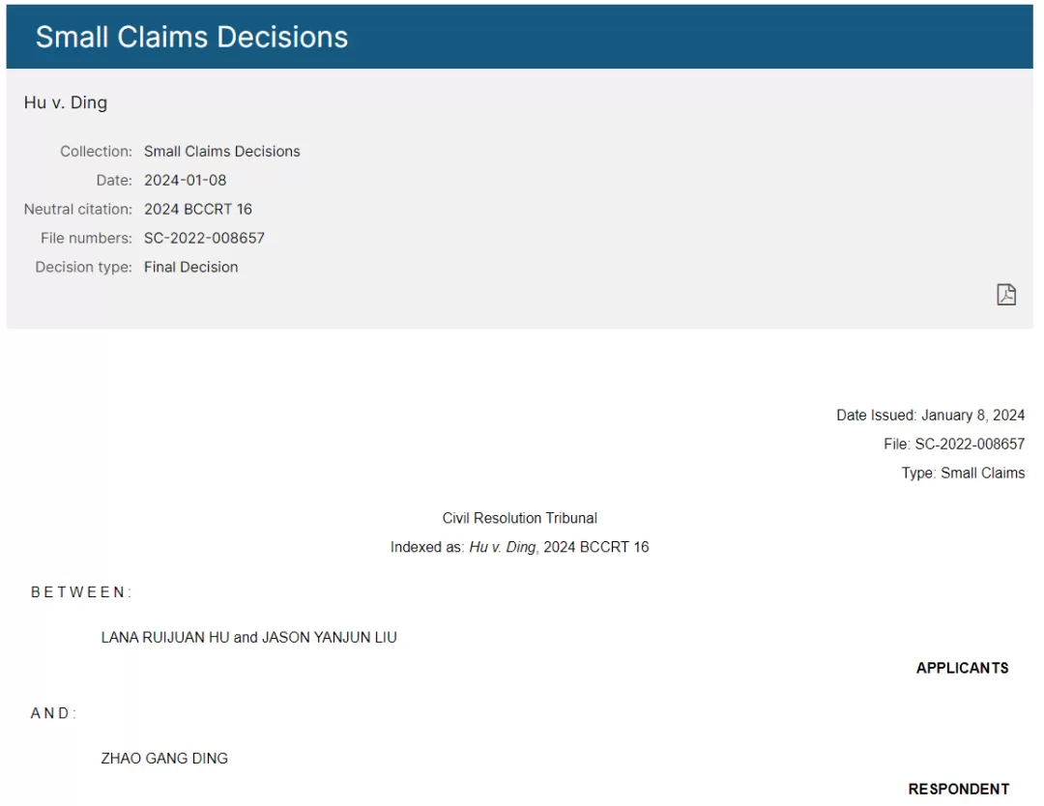Click applicant names Lana Ruijuan Hu and Jason Yanjun Liu

(249, 638)
